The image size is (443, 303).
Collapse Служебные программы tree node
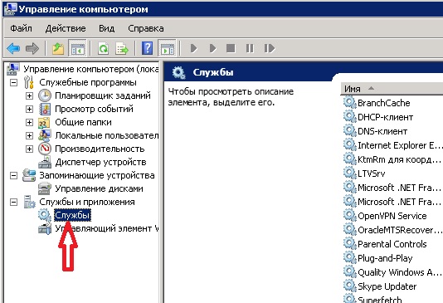coord(13,82)
